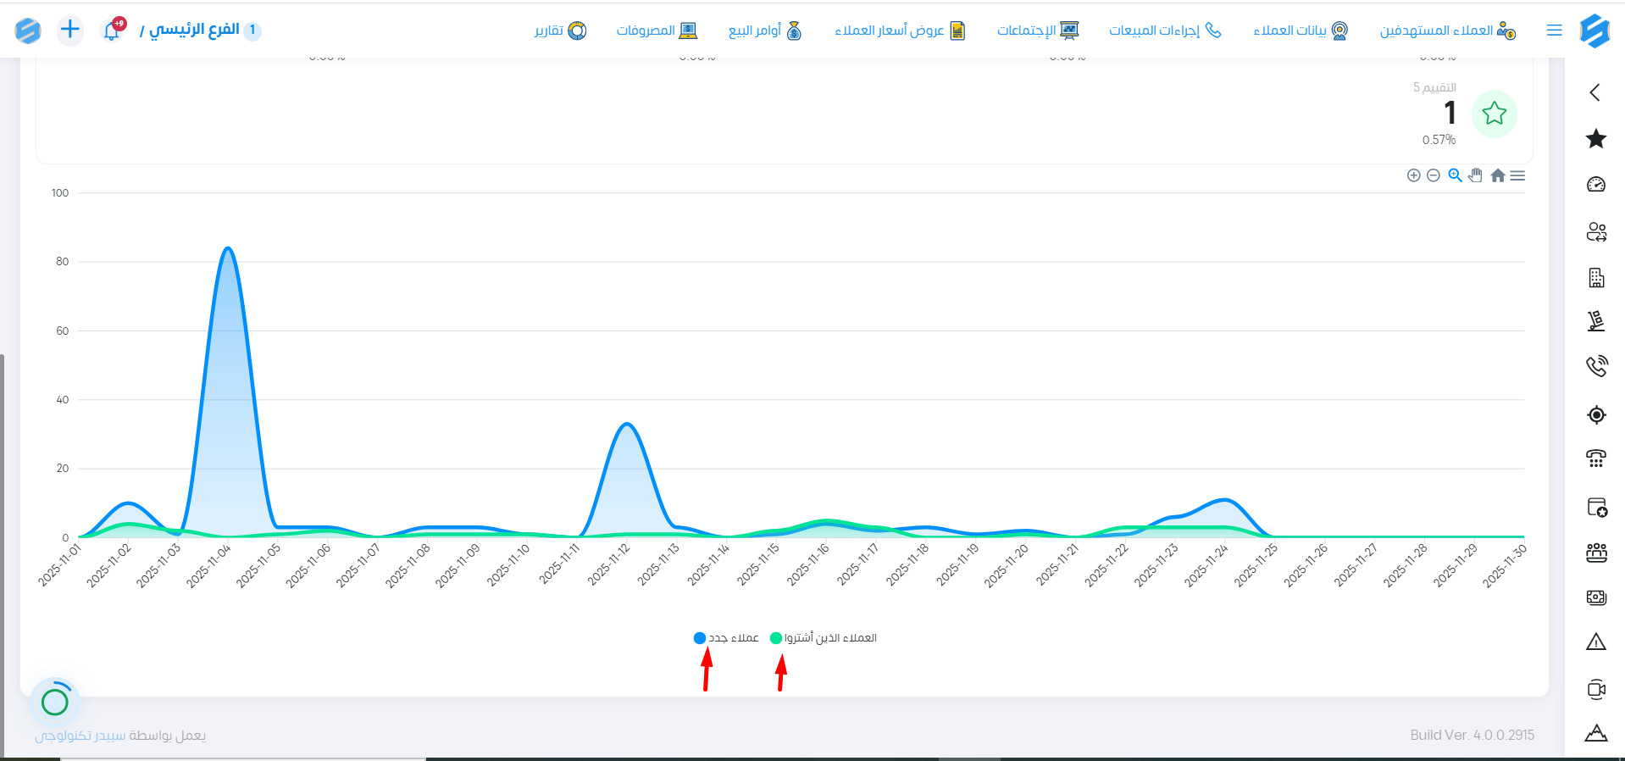
Task: Activate the selection zoom magnifier tool
Action: [1455, 175]
